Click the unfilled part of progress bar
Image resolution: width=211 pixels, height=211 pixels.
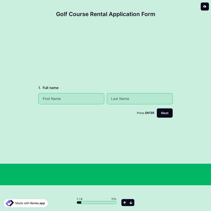tap(98, 203)
